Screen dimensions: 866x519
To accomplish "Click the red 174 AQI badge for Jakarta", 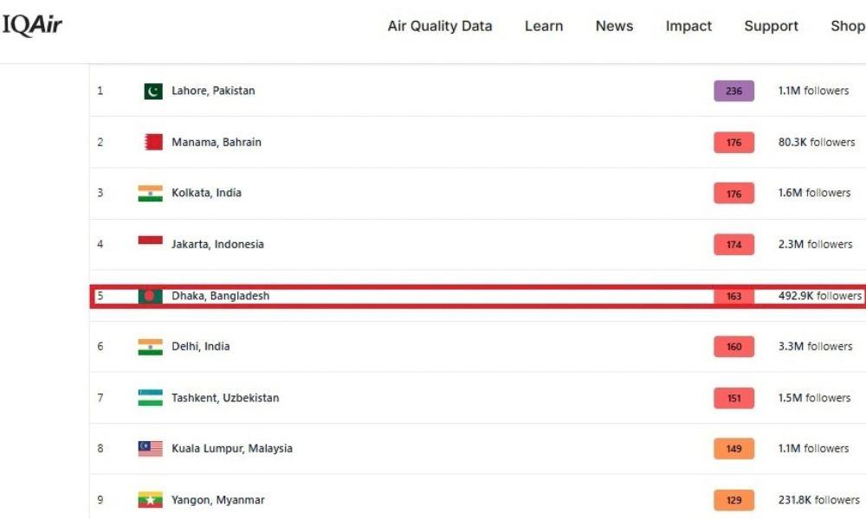I will (734, 244).
